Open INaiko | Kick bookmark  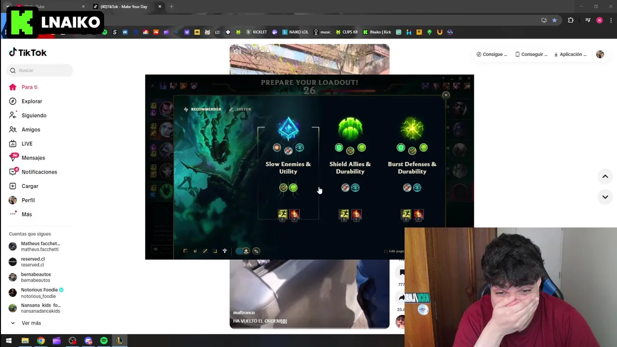pyautogui.click(x=377, y=32)
